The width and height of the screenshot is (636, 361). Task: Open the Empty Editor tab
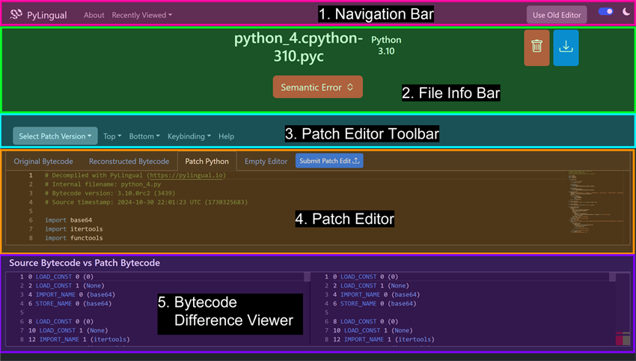tap(266, 161)
